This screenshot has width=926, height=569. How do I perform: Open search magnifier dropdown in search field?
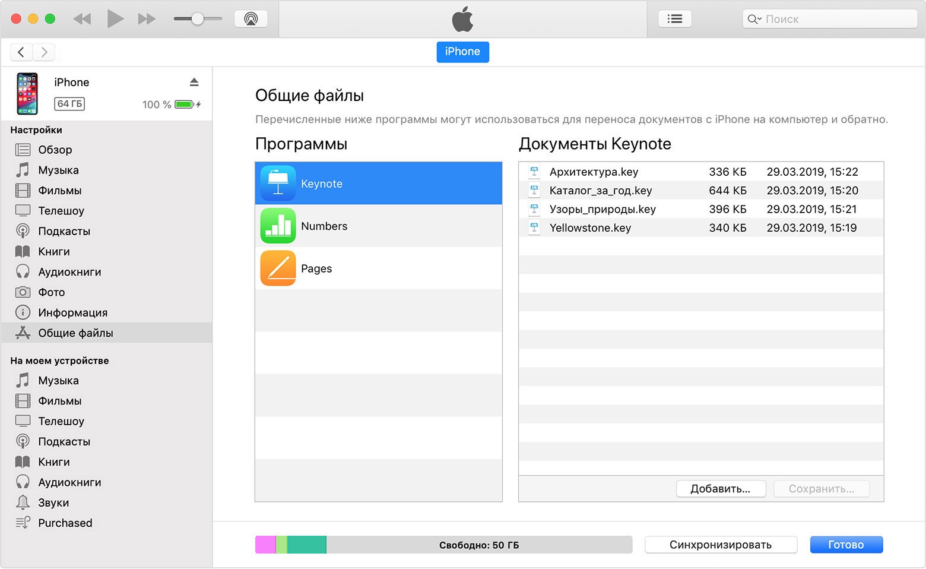[x=754, y=19]
